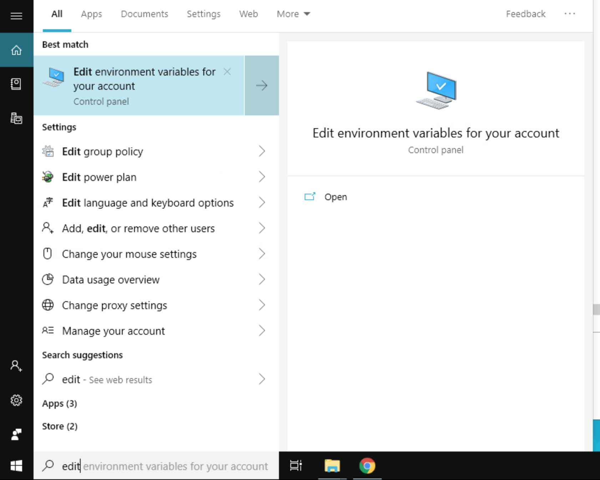Screen dimensions: 600x480
Task: Expand the Store (2) results group
Action: pos(60,426)
